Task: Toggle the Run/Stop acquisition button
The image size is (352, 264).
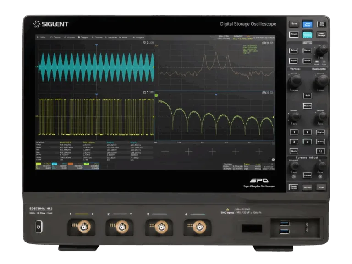Action: pos(322,23)
